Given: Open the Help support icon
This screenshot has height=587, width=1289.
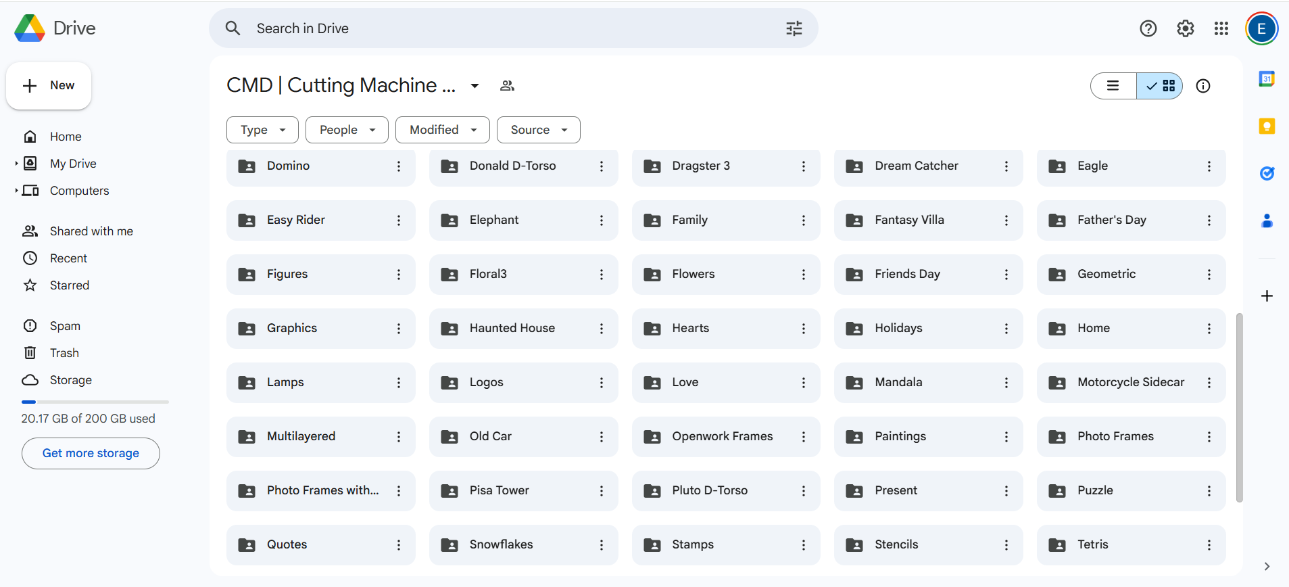Looking at the screenshot, I should coord(1148,28).
